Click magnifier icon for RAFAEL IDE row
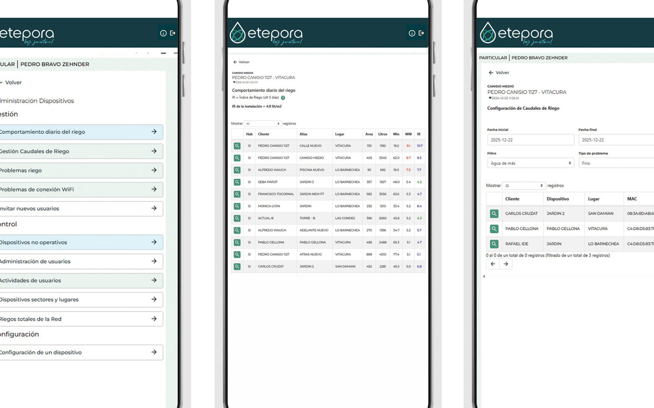This screenshot has width=654, height=408. [494, 244]
